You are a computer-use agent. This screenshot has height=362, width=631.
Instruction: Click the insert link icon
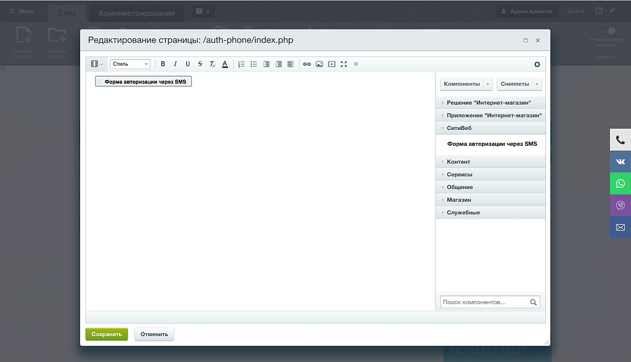coord(307,64)
